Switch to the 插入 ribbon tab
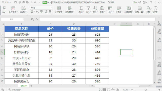Image resolution: width=162 pixels, height=91 pixels. pyautogui.click(x=49, y=2)
